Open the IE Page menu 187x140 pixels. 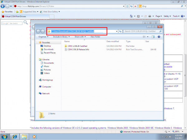[x=159, y=16]
